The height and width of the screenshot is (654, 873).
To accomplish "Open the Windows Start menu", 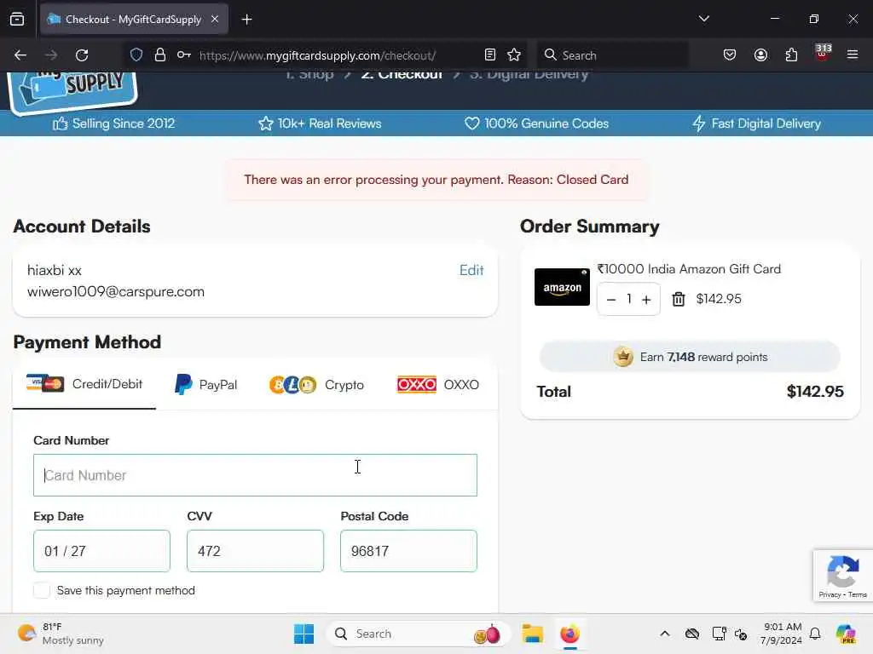I will (304, 634).
